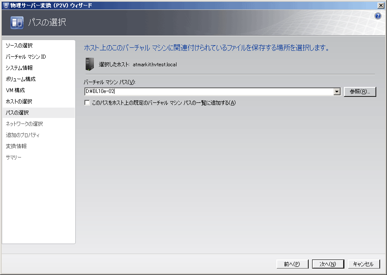This screenshot has width=387, height=275.
Task: Click into the バーチャル マシン パス text field
Action: pyautogui.click(x=209, y=92)
